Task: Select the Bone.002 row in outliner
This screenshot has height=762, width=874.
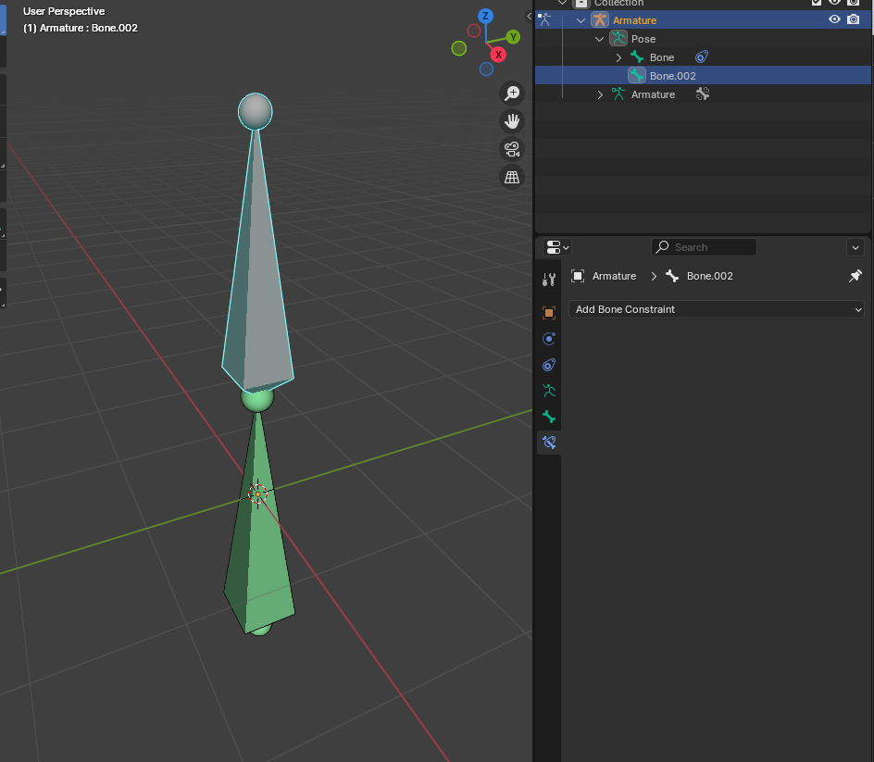Action: tap(703, 76)
